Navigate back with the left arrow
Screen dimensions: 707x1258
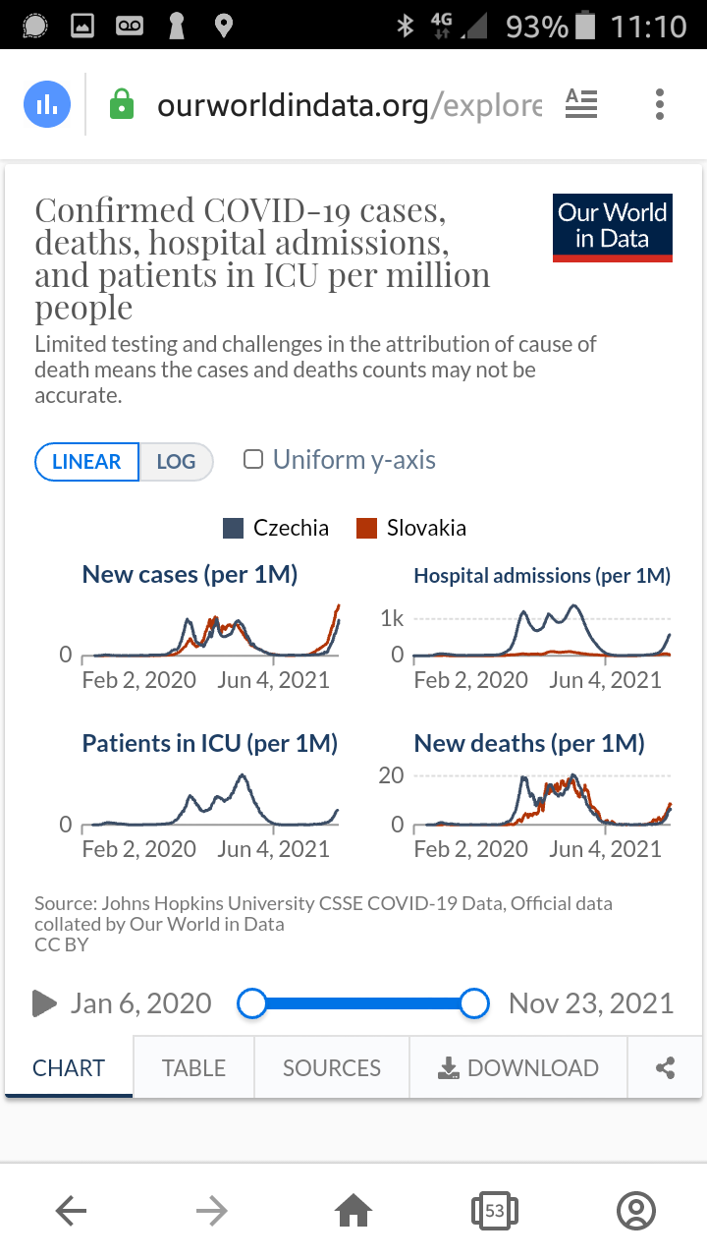coord(72,1211)
